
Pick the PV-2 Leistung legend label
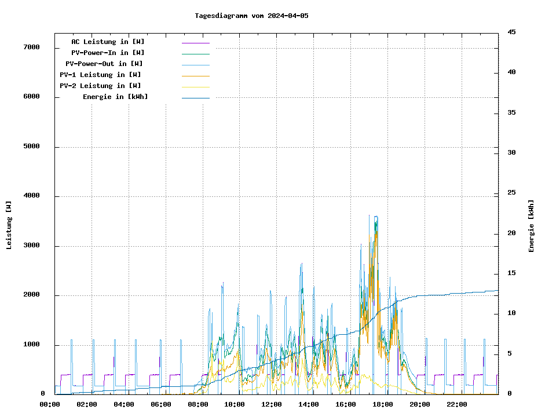pos(100,86)
